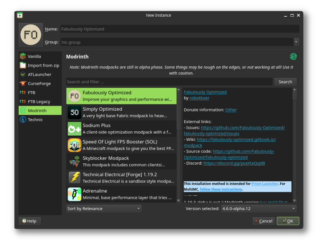Open the follow these instructions link
Image resolution: width=318 pixels, height=240 pixels.
pos(221,189)
